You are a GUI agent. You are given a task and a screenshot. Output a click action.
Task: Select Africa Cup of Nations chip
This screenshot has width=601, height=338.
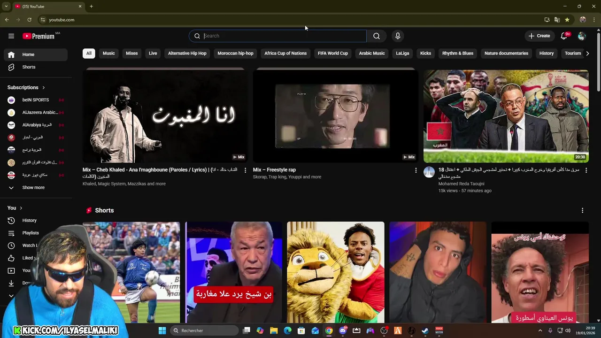click(285, 53)
